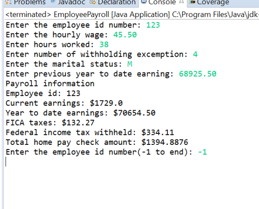Click the hourly wage value 45.50
Image resolution: width=259 pixels, height=209 pixels.
pos(125,35)
